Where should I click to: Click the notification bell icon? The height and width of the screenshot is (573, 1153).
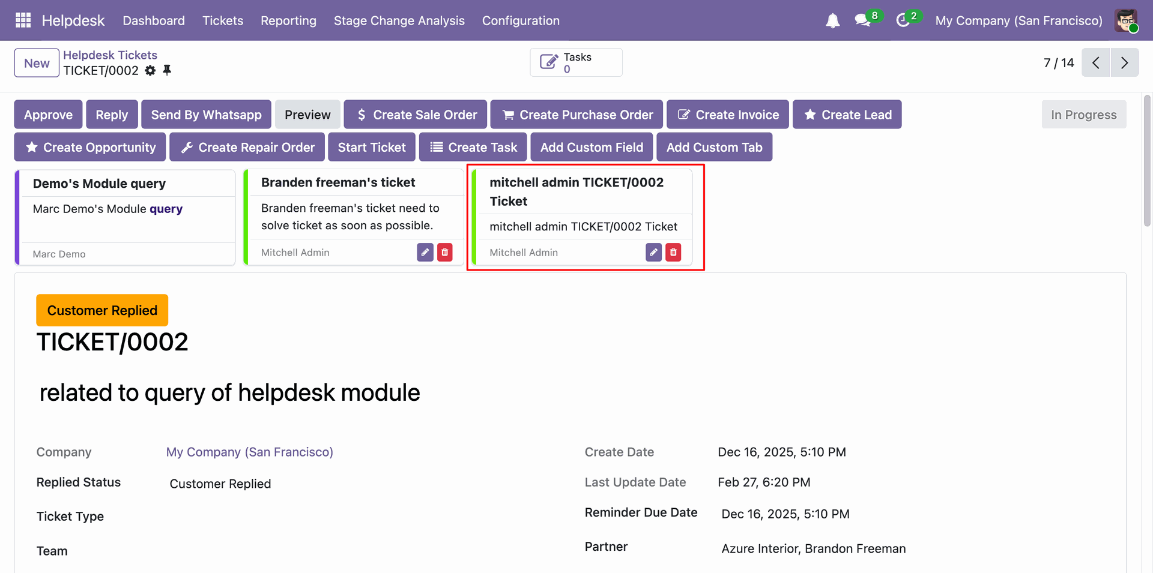pyautogui.click(x=832, y=21)
